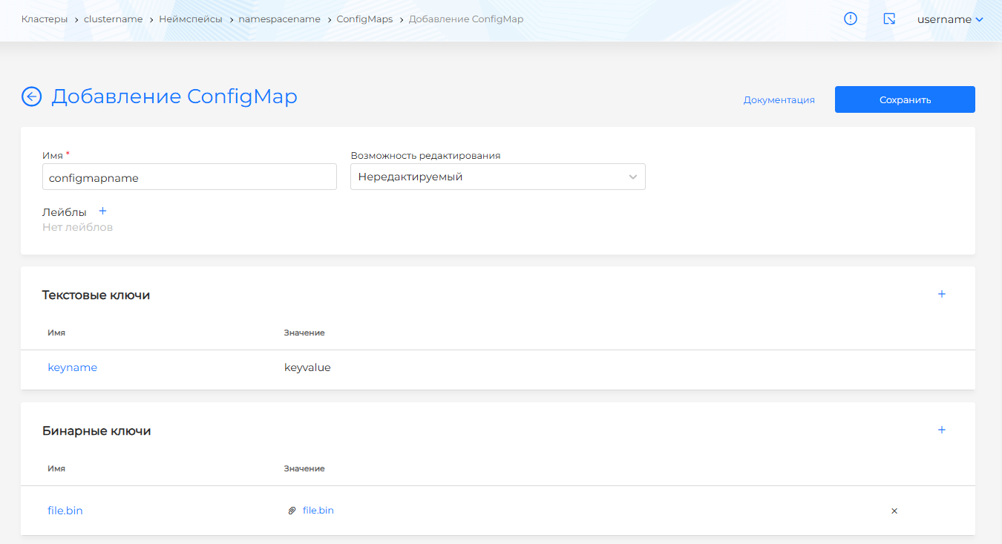Image resolution: width=1002 pixels, height=544 pixels.
Task: Click the arrow-in-square icon in header
Action: tap(889, 19)
